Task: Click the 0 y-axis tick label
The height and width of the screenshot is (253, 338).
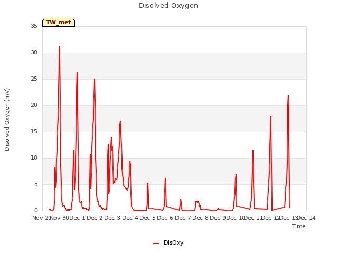Action: [36, 211]
